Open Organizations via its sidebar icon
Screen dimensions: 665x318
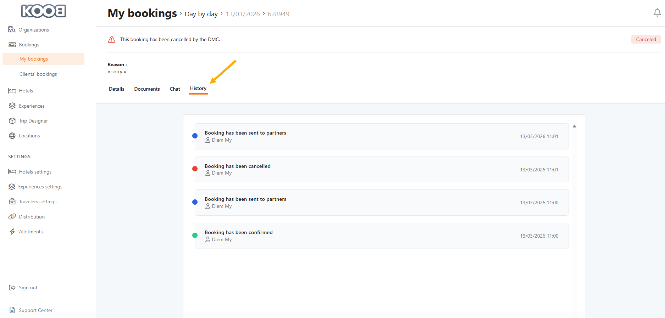tap(12, 29)
